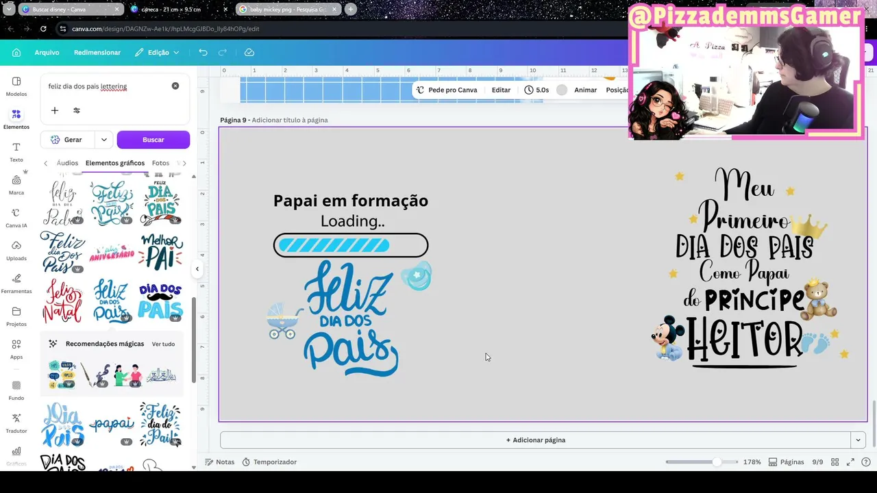Screen dimensions: 877x493
Task: Select the HEITOR text on canvas
Action: 745,340
